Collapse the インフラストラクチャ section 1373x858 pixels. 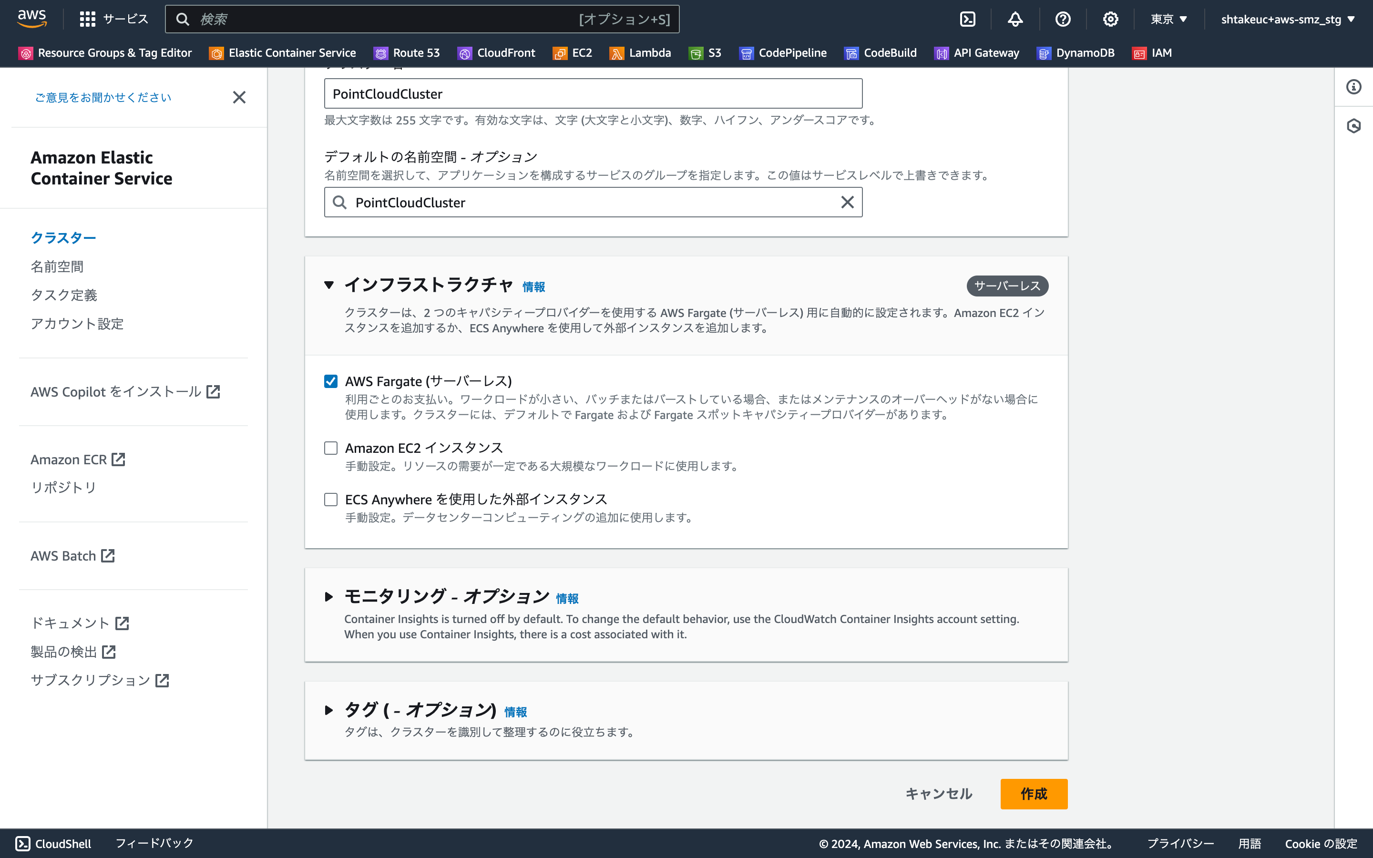tap(328, 285)
